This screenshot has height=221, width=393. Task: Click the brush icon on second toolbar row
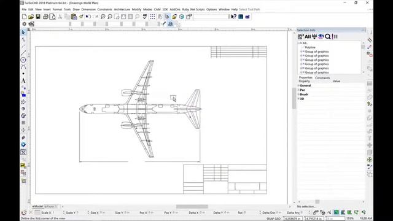[164, 24]
